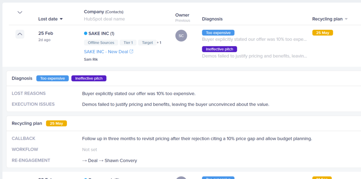Click the SC owner avatar
The image size is (361, 179).
[181, 36]
